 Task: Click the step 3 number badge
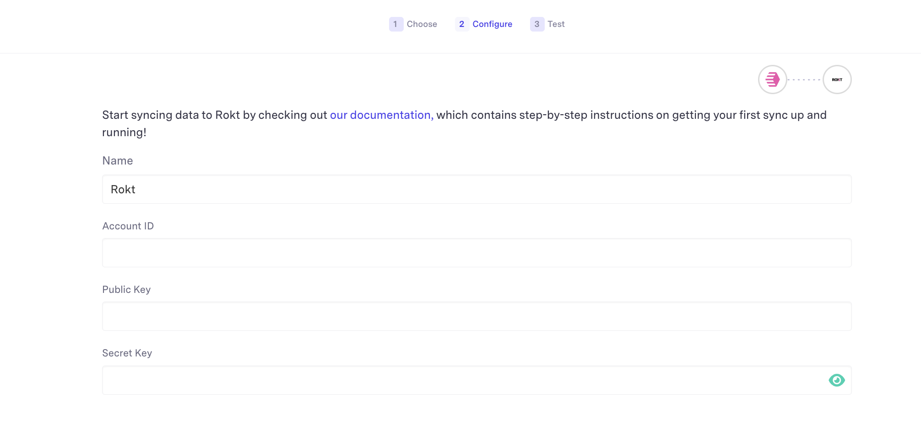pos(536,24)
